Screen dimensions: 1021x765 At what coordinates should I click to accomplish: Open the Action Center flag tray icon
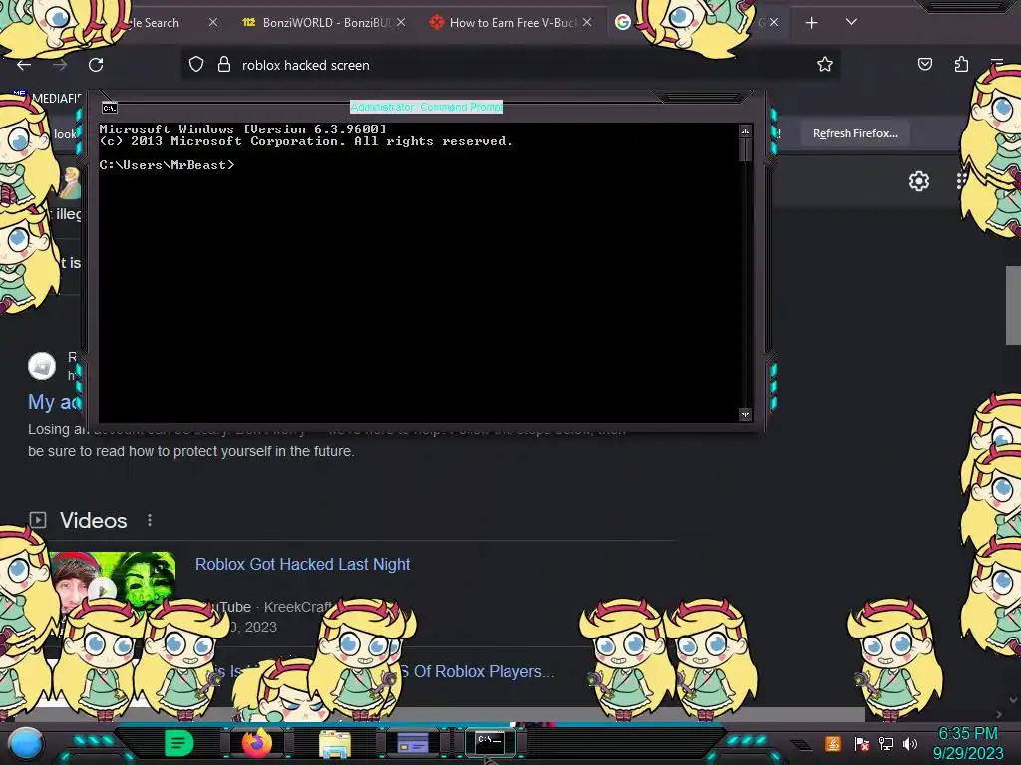coord(861,743)
